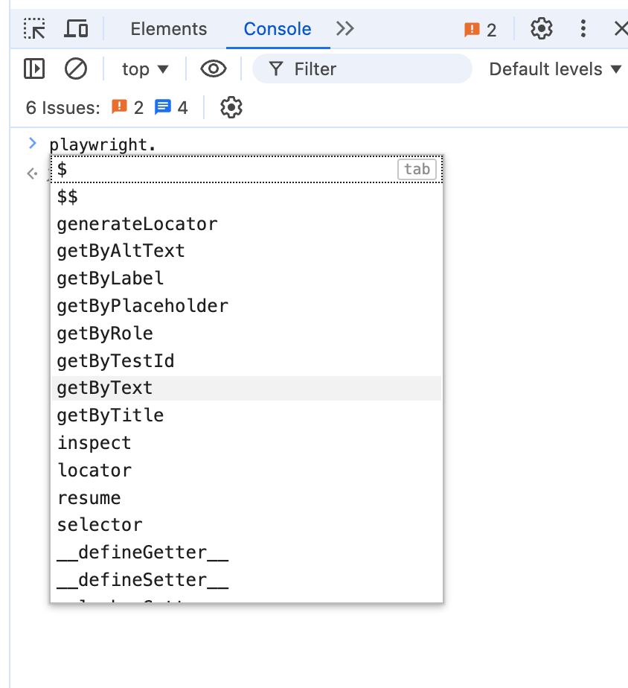Toggle the device toolbar icon
628x688 pixels.
pos(76,29)
